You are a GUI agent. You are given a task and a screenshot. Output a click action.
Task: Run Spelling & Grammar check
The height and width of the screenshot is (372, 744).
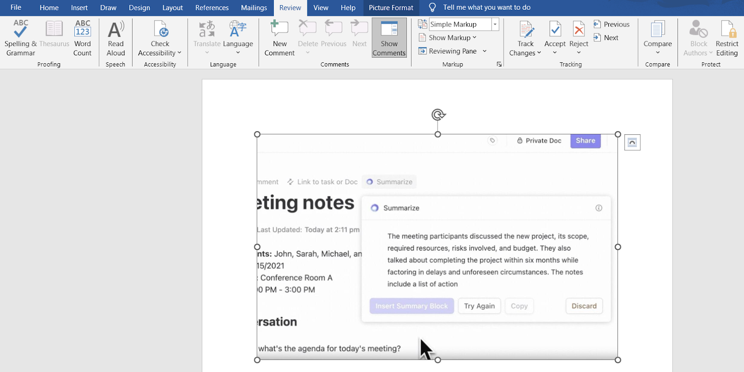click(x=20, y=38)
